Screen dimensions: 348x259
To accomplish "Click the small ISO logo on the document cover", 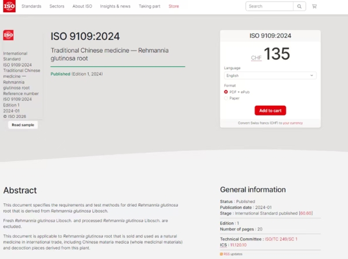I will click(x=9, y=35).
